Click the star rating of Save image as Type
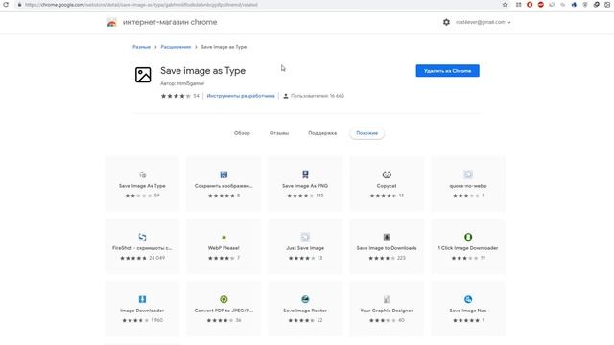614x345 pixels. click(176, 96)
